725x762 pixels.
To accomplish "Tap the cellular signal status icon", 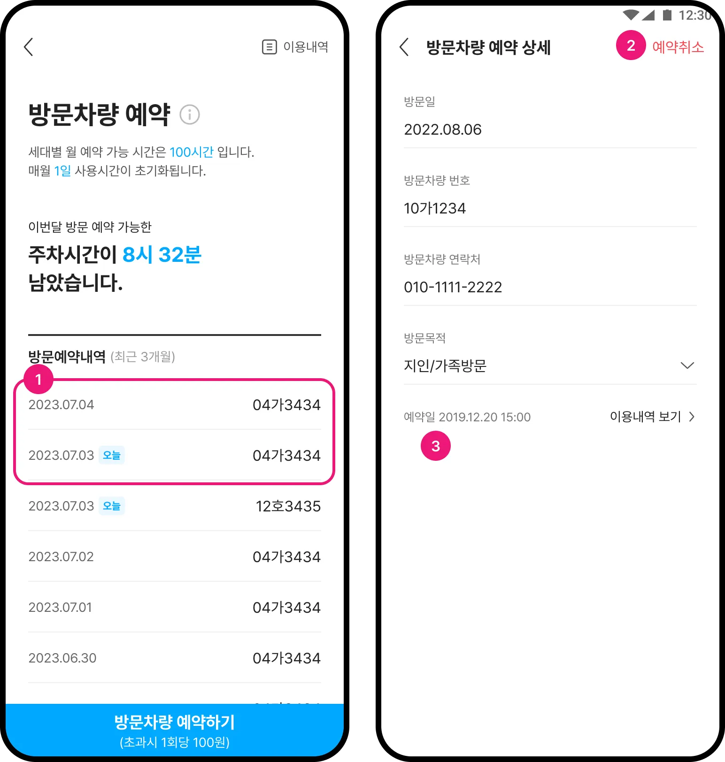I will point(648,15).
